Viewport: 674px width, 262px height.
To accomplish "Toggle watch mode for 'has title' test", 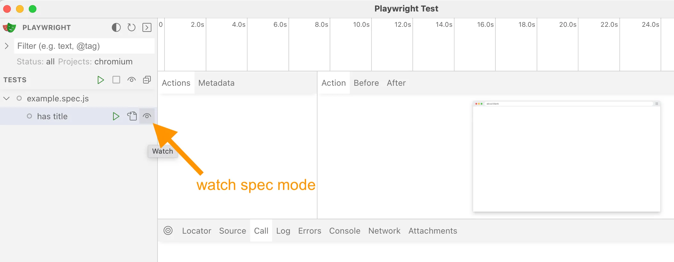I will (x=147, y=116).
